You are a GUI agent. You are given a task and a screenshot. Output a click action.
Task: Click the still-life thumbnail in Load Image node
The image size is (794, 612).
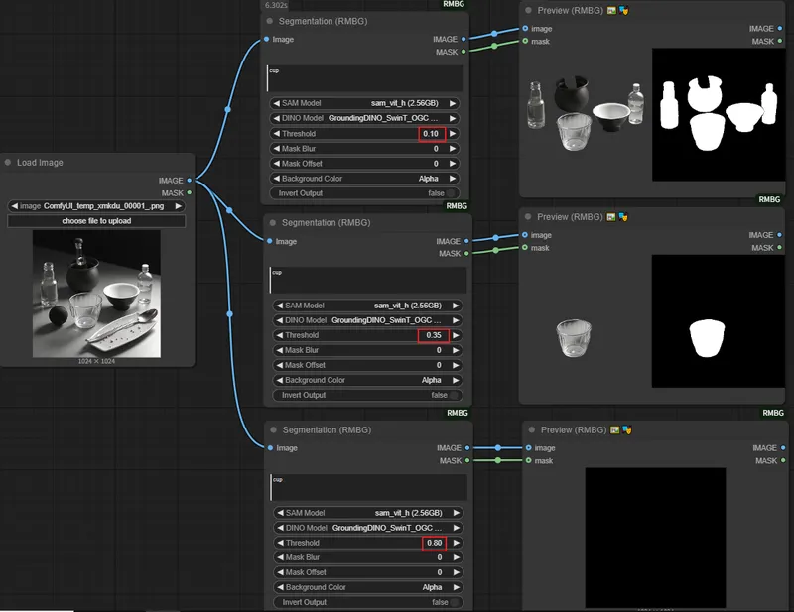[96, 293]
